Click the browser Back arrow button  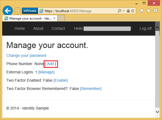[8, 11]
